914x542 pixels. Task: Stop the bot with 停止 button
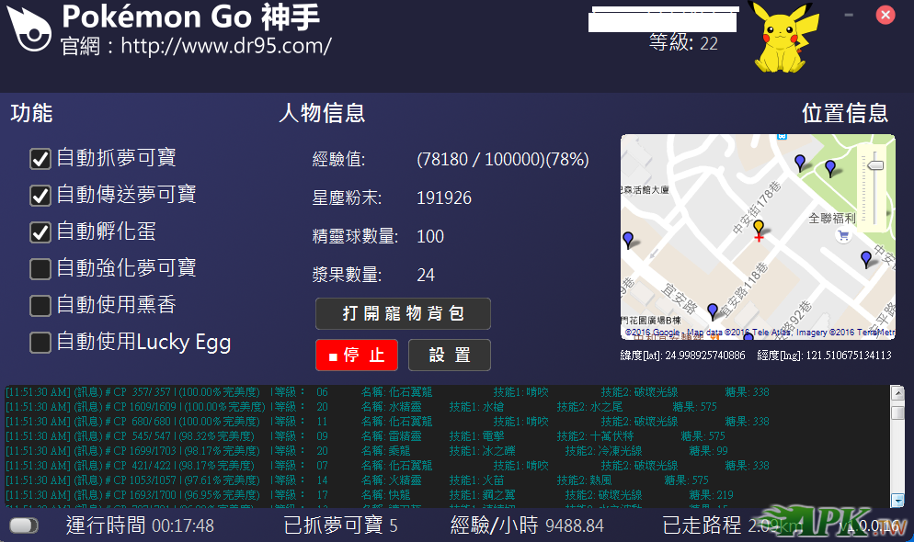click(357, 356)
